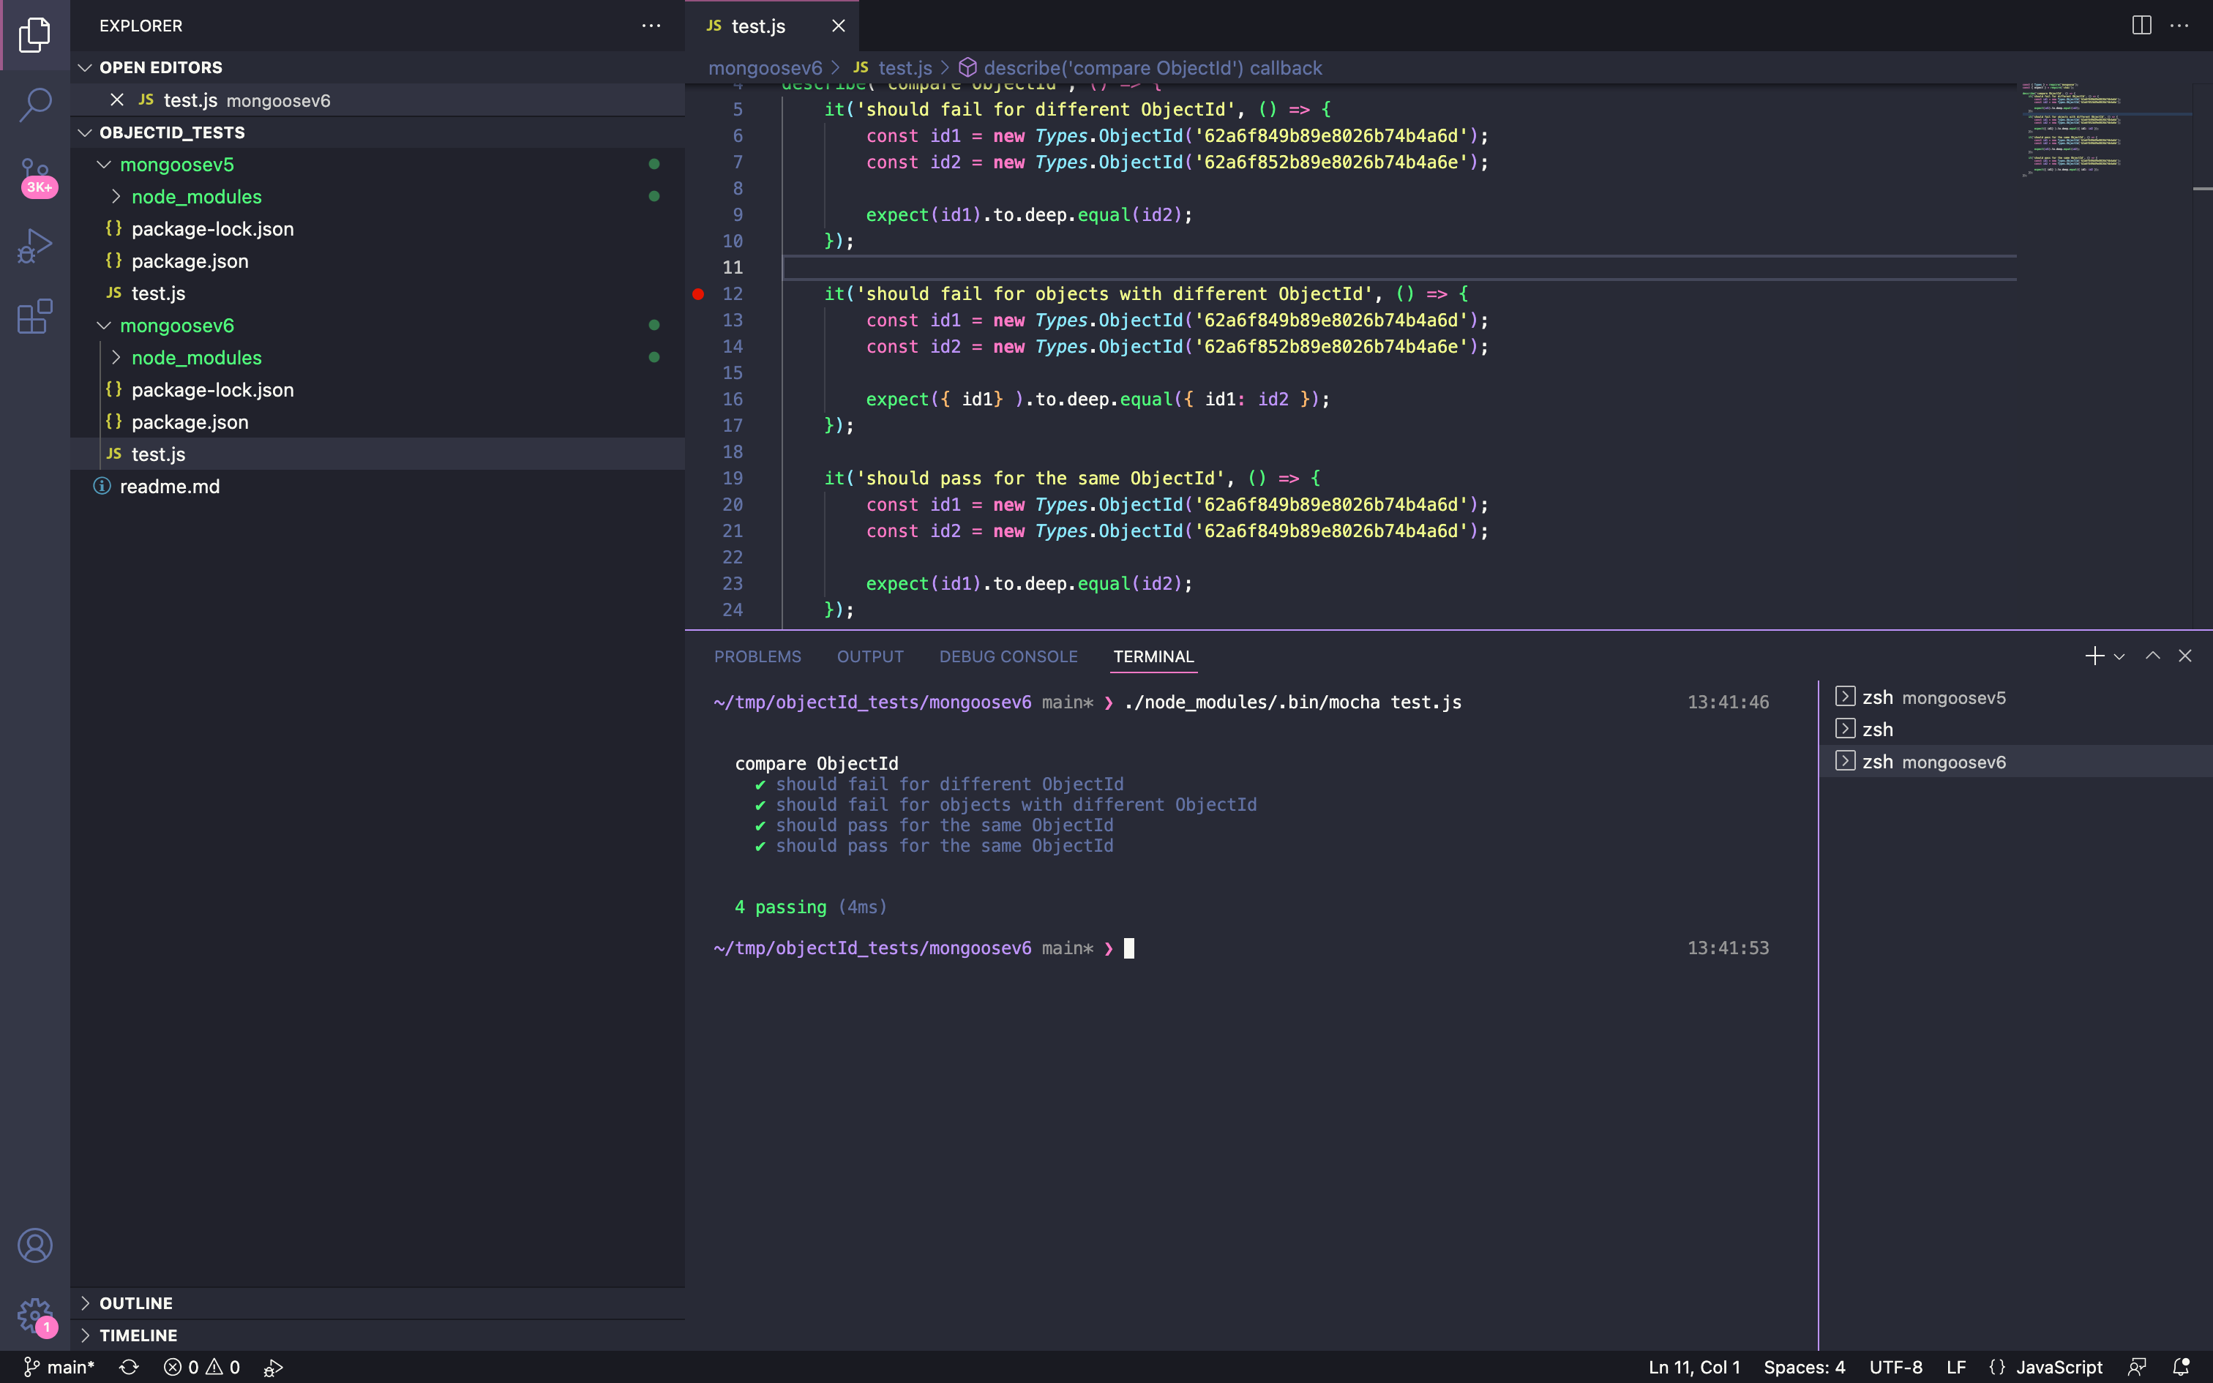Maximize the panel size with caret icon

click(x=2153, y=656)
